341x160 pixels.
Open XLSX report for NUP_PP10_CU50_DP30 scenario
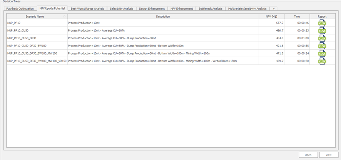(x=322, y=38)
